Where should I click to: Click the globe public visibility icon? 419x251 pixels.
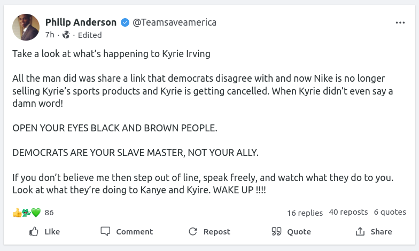(x=66, y=35)
